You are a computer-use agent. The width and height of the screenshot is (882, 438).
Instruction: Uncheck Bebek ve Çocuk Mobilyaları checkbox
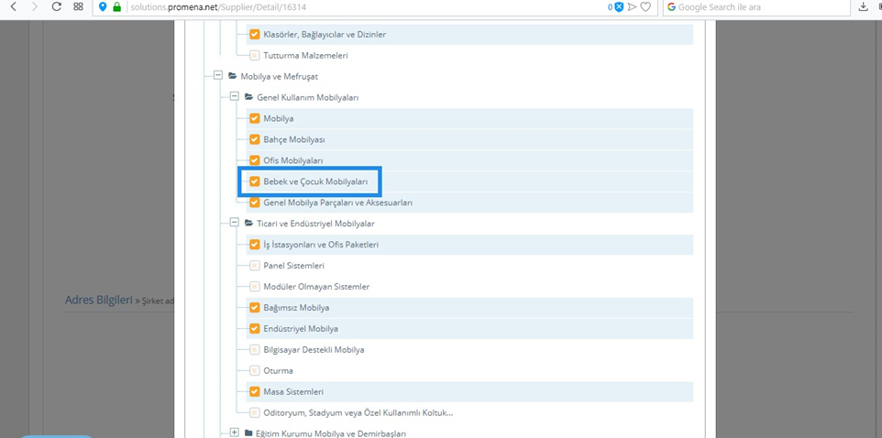[x=255, y=181]
